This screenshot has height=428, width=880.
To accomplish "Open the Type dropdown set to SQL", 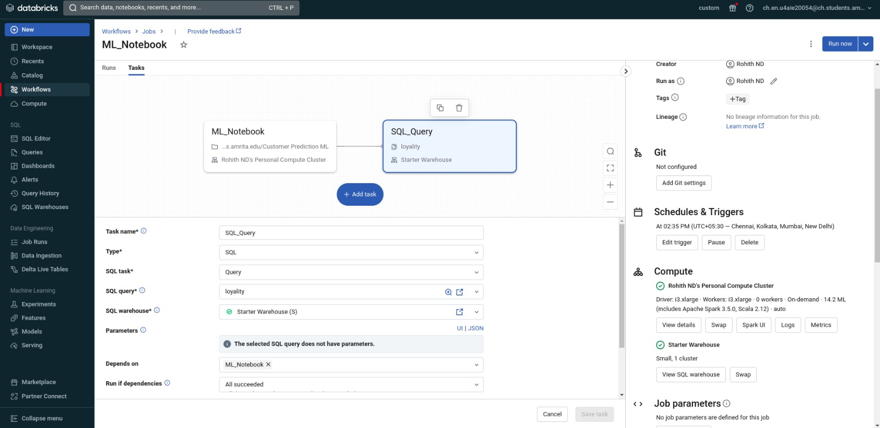I will pyautogui.click(x=351, y=253).
